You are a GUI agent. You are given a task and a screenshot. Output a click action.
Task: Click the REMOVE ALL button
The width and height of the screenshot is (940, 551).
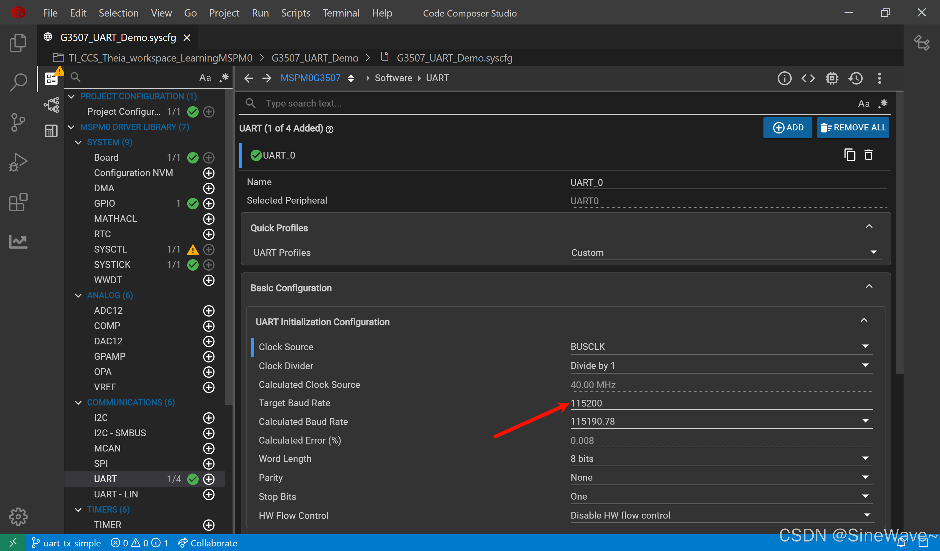click(x=853, y=128)
